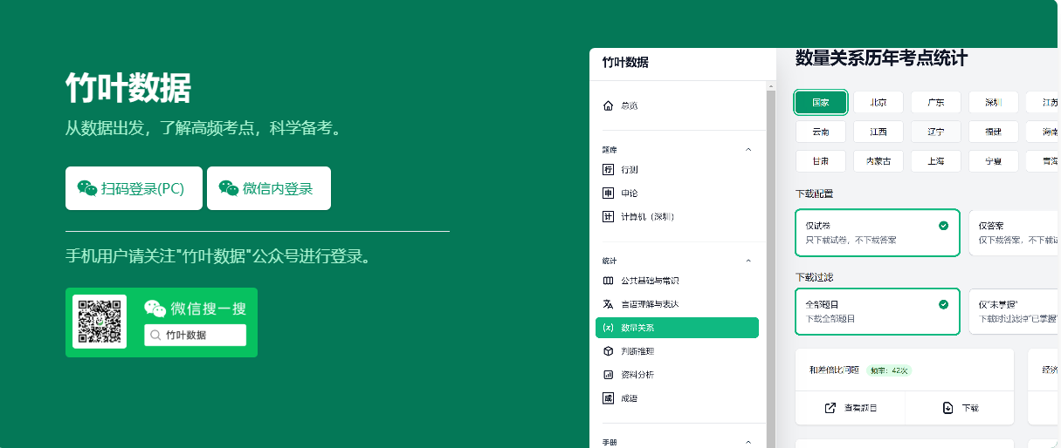The image size is (1061, 448).
Task: Click the QR code image
Action: (100, 322)
